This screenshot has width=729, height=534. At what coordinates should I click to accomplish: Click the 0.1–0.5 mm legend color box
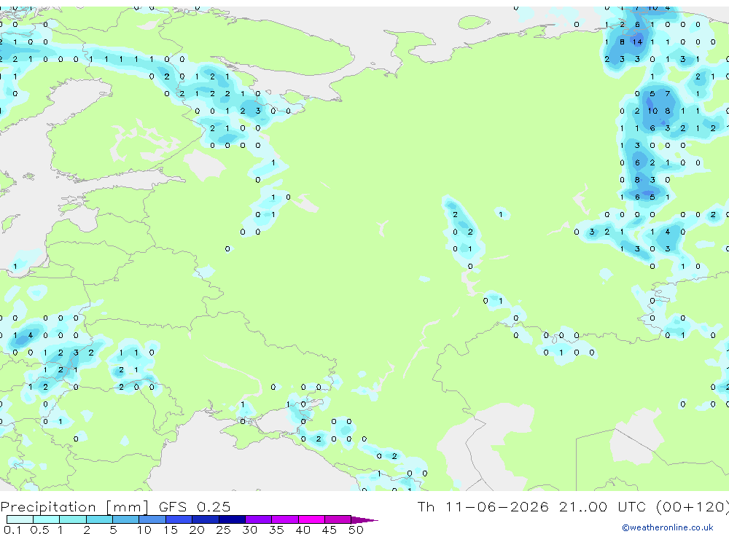(x=20, y=519)
